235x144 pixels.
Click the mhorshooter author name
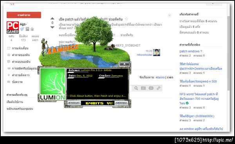click(144, 55)
